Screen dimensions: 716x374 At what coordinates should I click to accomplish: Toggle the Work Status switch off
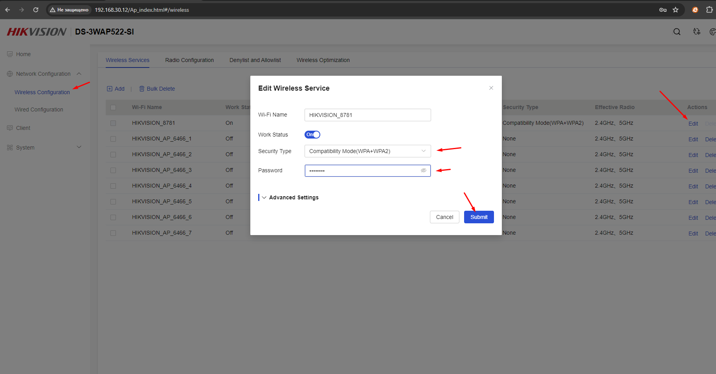312,135
